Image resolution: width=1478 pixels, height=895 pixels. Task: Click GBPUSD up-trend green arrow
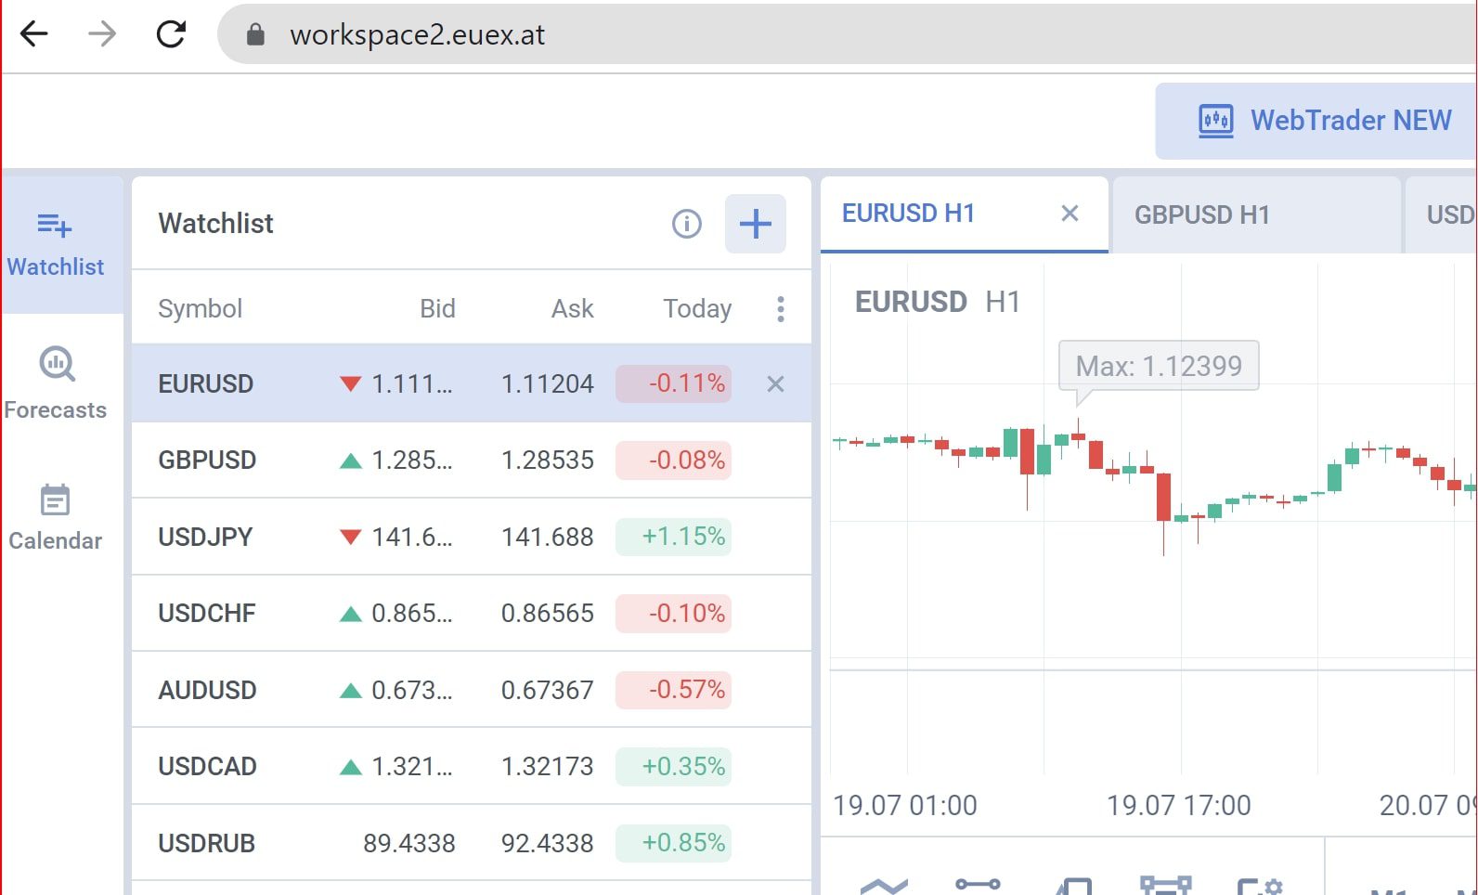pyautogui.click(x=351, y=460)
